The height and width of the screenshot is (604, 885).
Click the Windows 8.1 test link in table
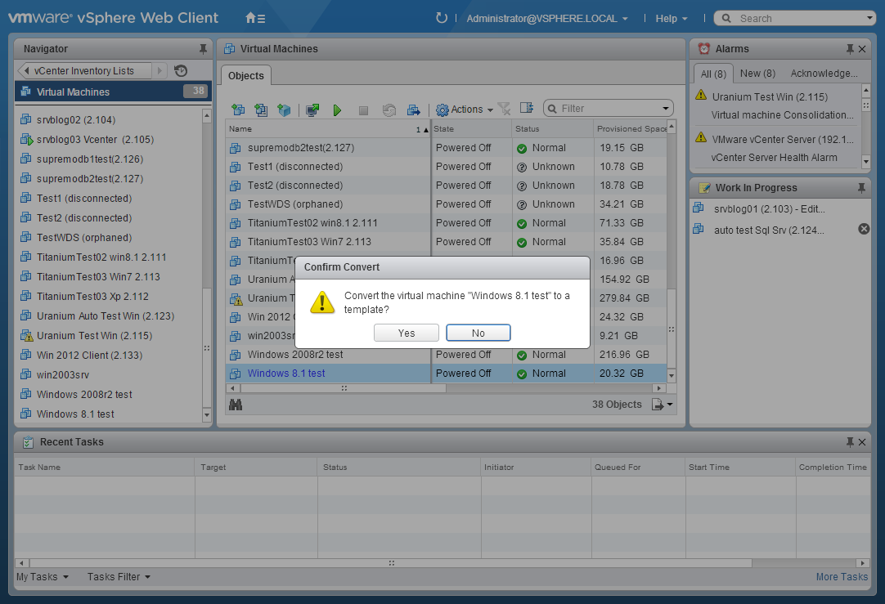click(286, 374)
